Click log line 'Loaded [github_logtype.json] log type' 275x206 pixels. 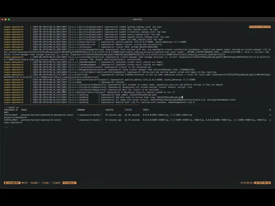[x=140, y=27]
